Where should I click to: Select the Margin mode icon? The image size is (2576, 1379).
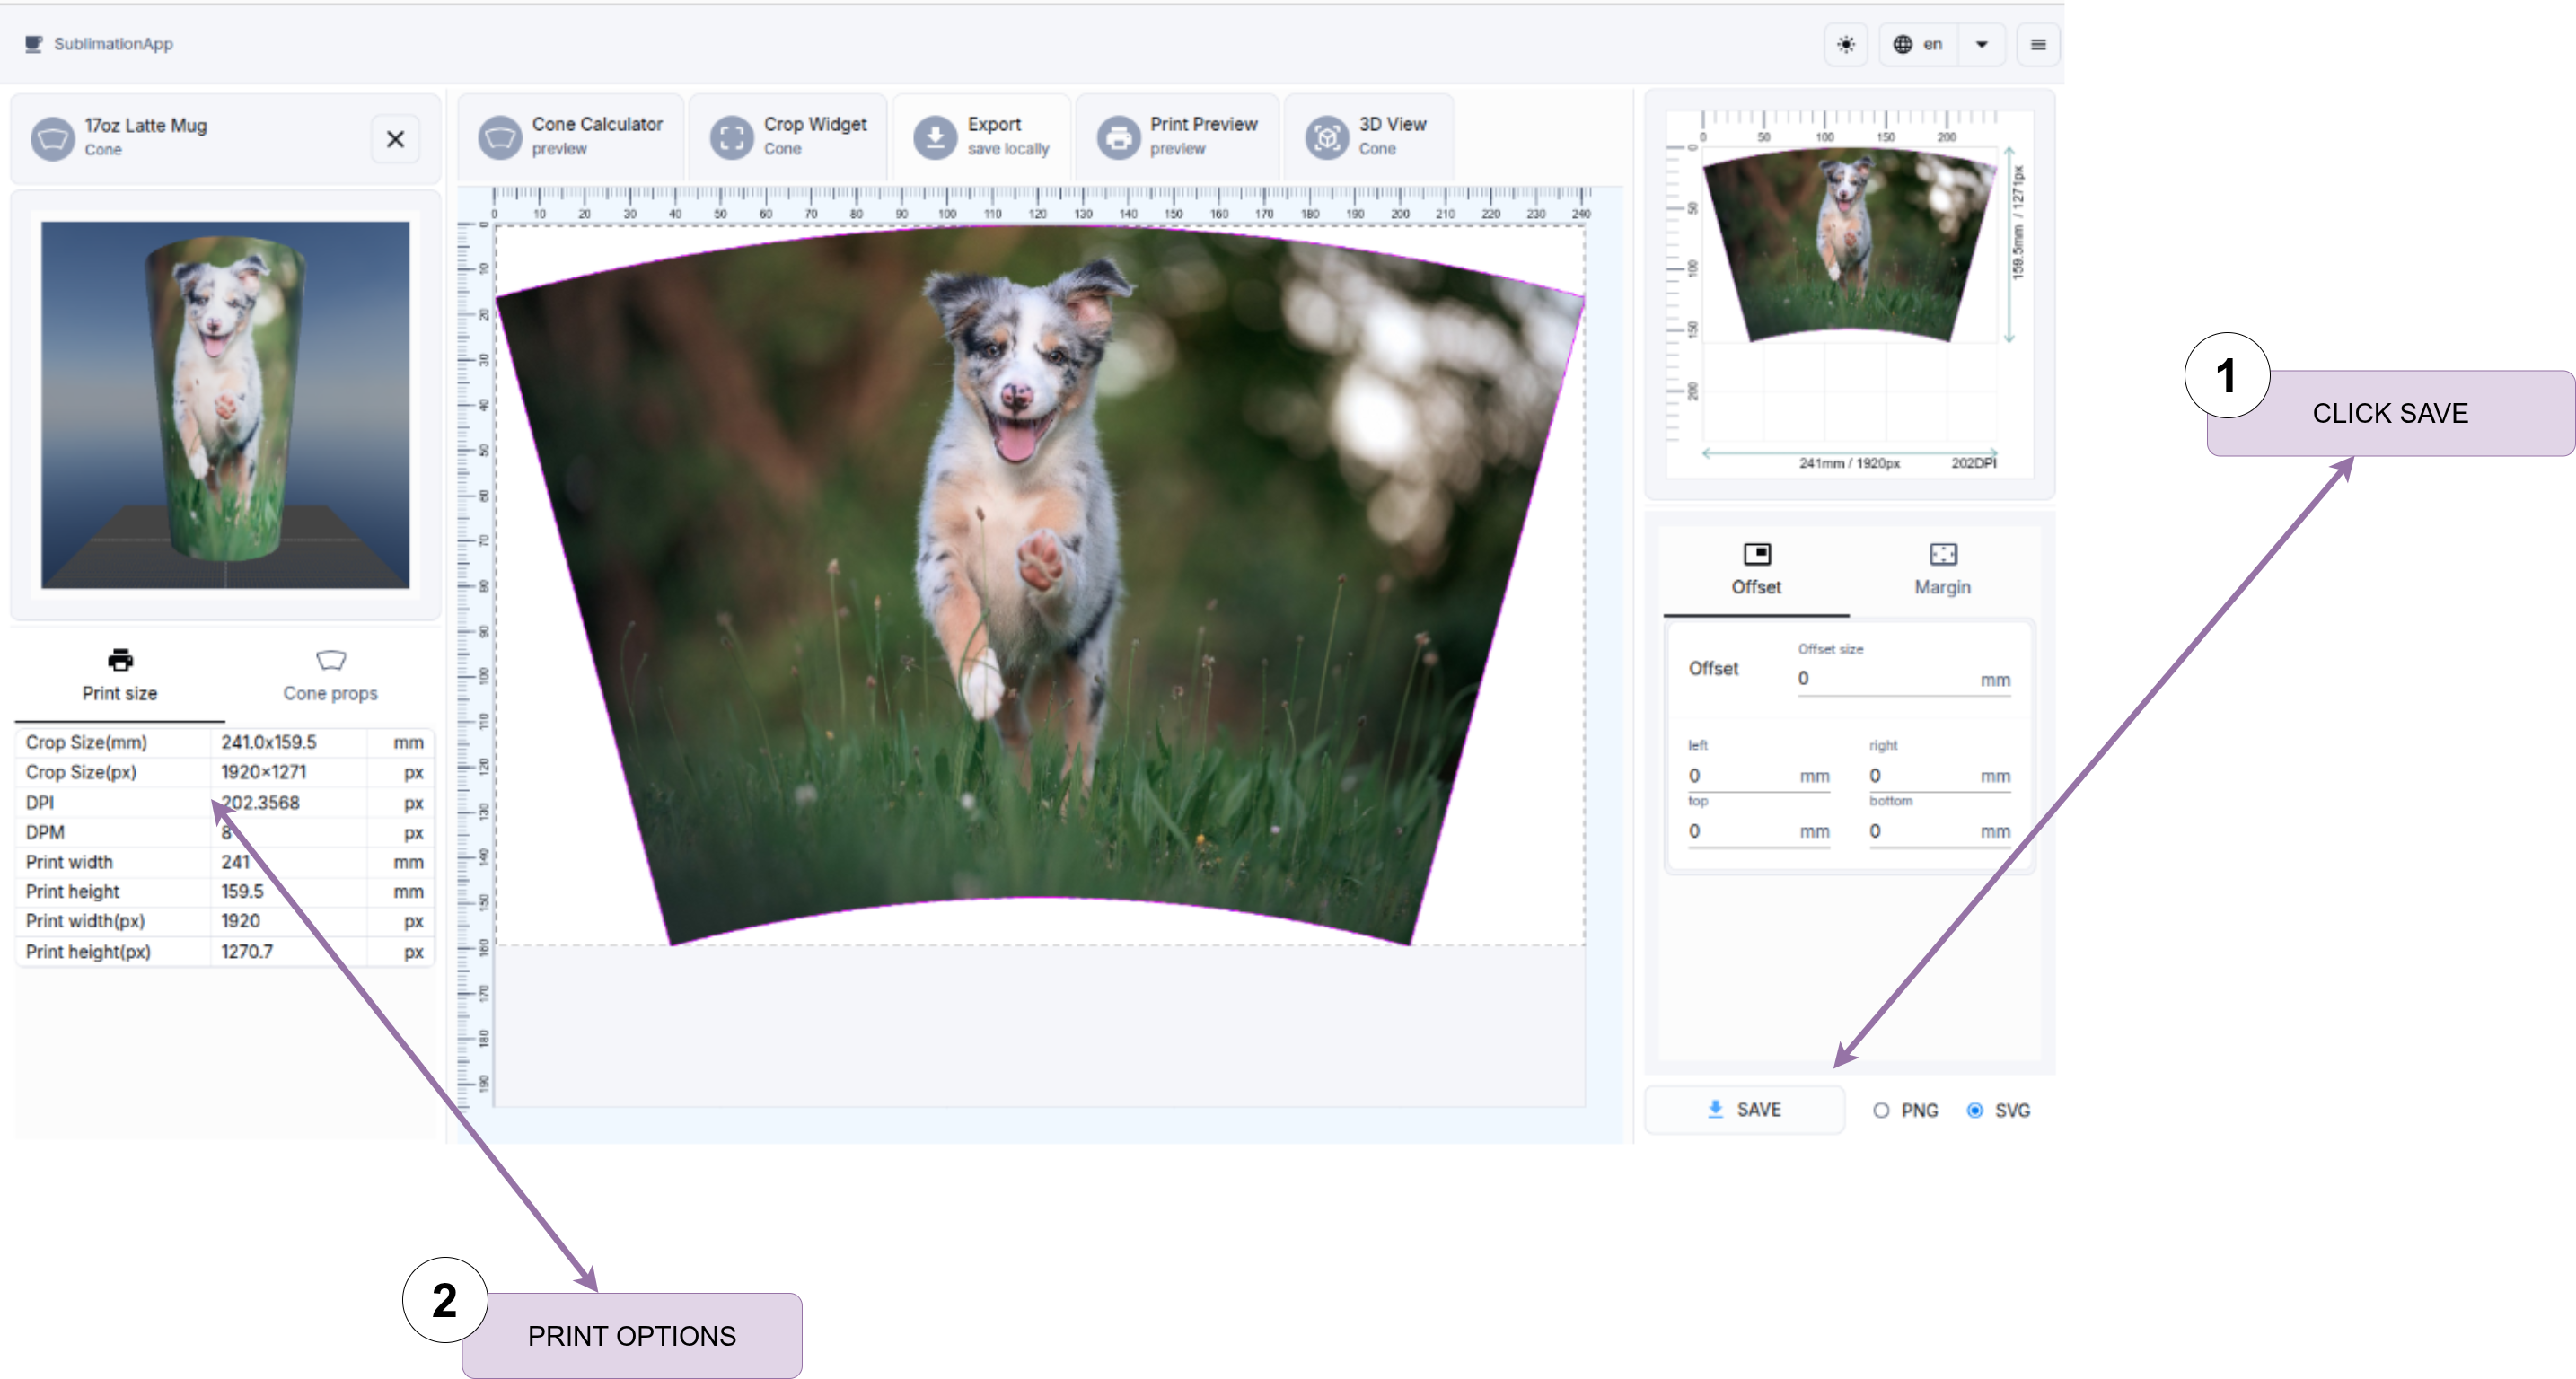pyautogui.click(x=1941, y=556)
